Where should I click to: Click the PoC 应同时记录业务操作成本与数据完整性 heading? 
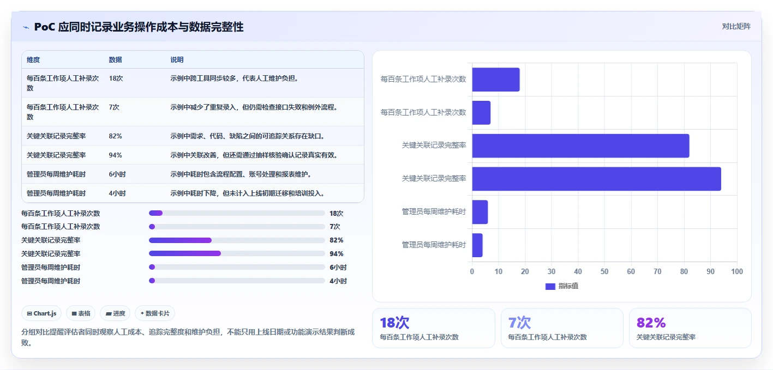(x=139, y=27)
